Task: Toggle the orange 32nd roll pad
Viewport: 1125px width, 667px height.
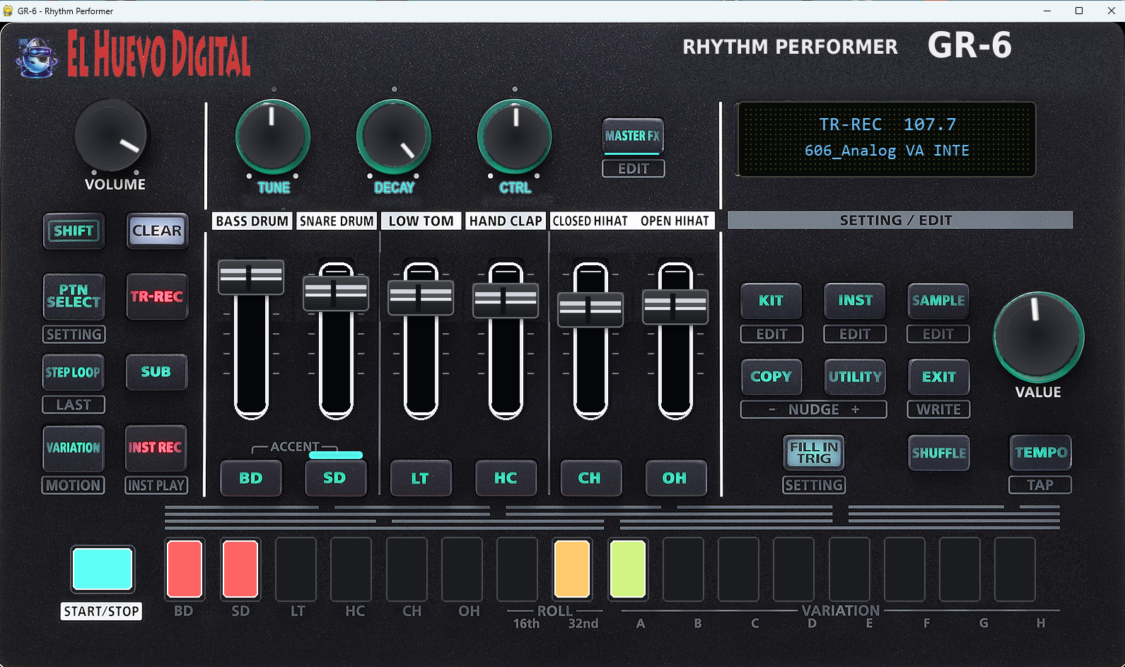Action: (572, 569)
